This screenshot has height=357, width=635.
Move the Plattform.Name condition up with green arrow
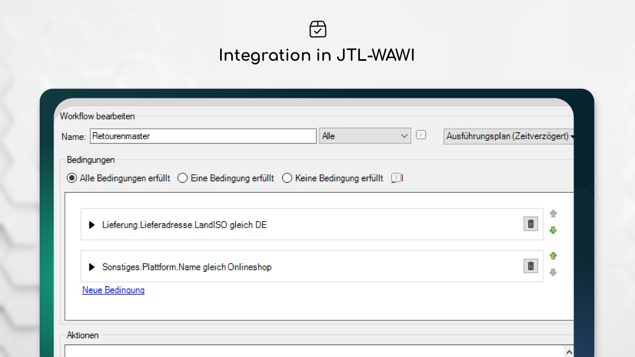point(554,256)
